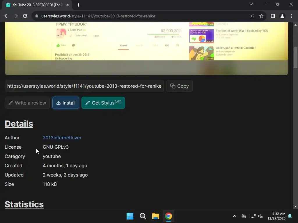The width and height of the screenshot is (298, 223).
Task: Open Windows taskbar search
Action: (x=143, y=216)
